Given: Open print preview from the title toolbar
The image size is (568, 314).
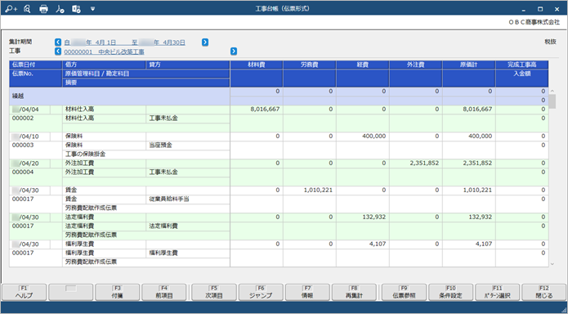Looking at the screenshot, I should pos(27,9).
